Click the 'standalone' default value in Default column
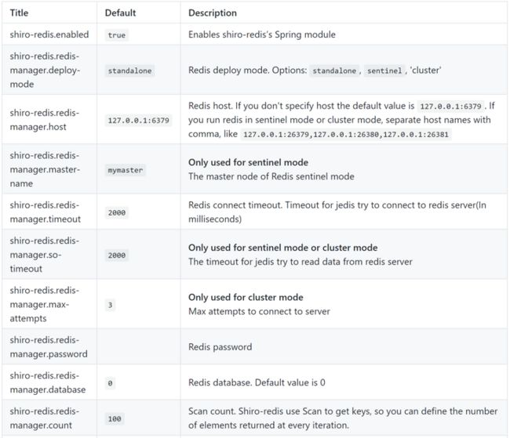This screenshot has height=438, width=510. 129,71
